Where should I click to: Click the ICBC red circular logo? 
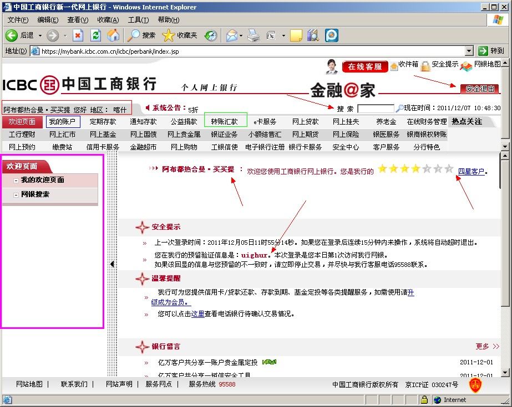coord(49,85)
